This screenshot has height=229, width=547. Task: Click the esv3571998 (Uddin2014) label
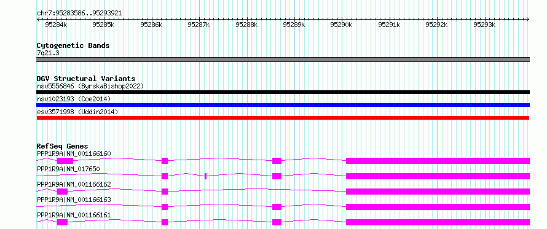pos(77,112)
